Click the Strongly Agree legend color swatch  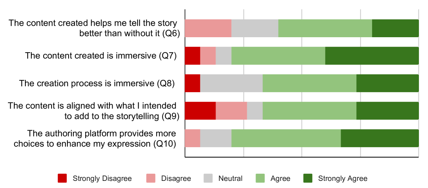(x=308, y=179)
